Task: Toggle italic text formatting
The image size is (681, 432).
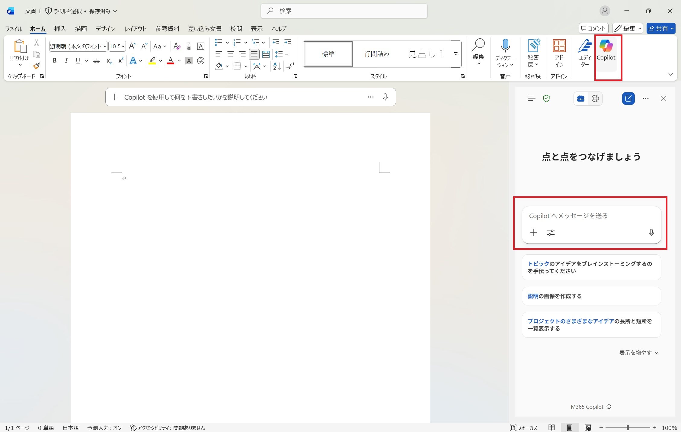Action: pyautogui.click(x=66, y=61)
